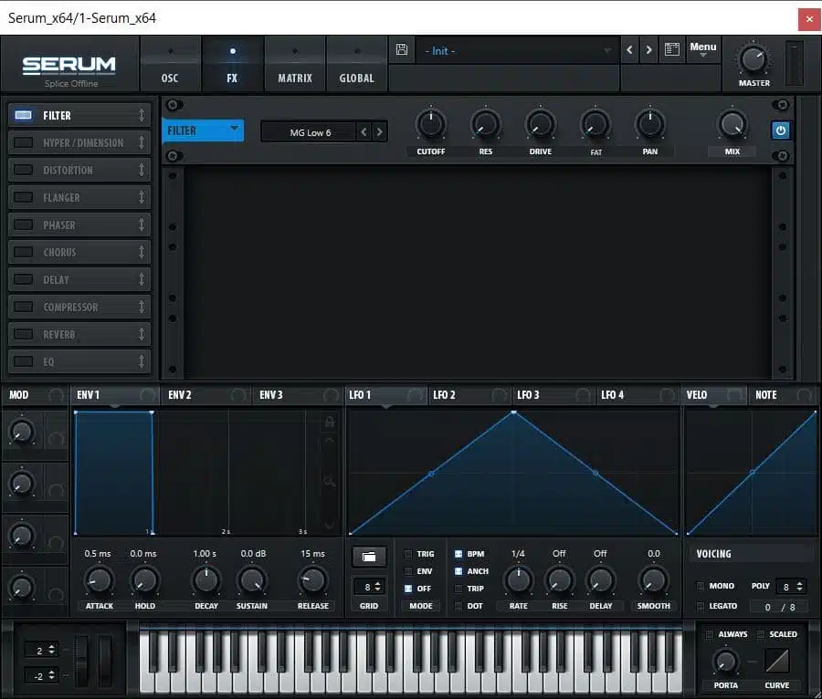Select next filter type arrow
The width and height of the screenshot is (822, 699).
[x=380, y=132]
